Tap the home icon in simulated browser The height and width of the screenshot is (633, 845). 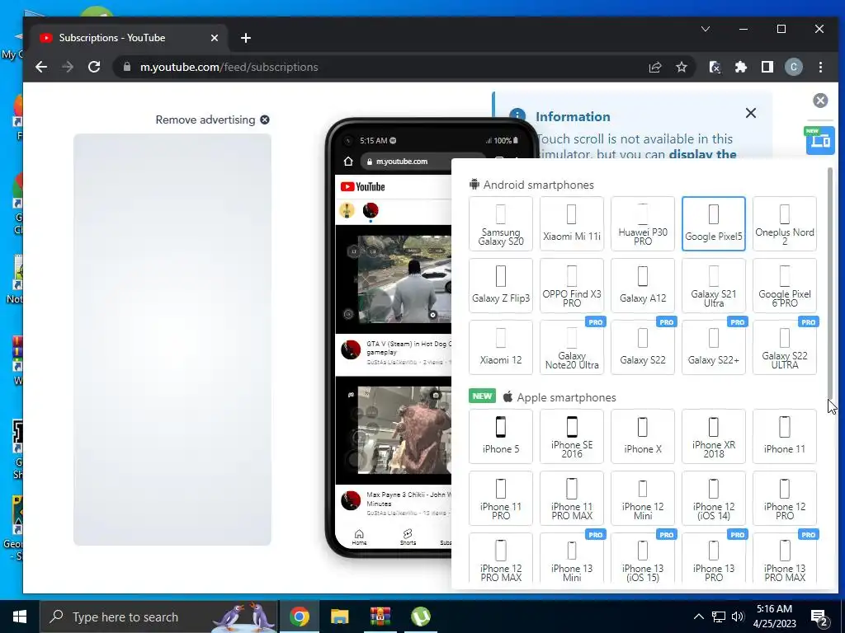point(348,162)
